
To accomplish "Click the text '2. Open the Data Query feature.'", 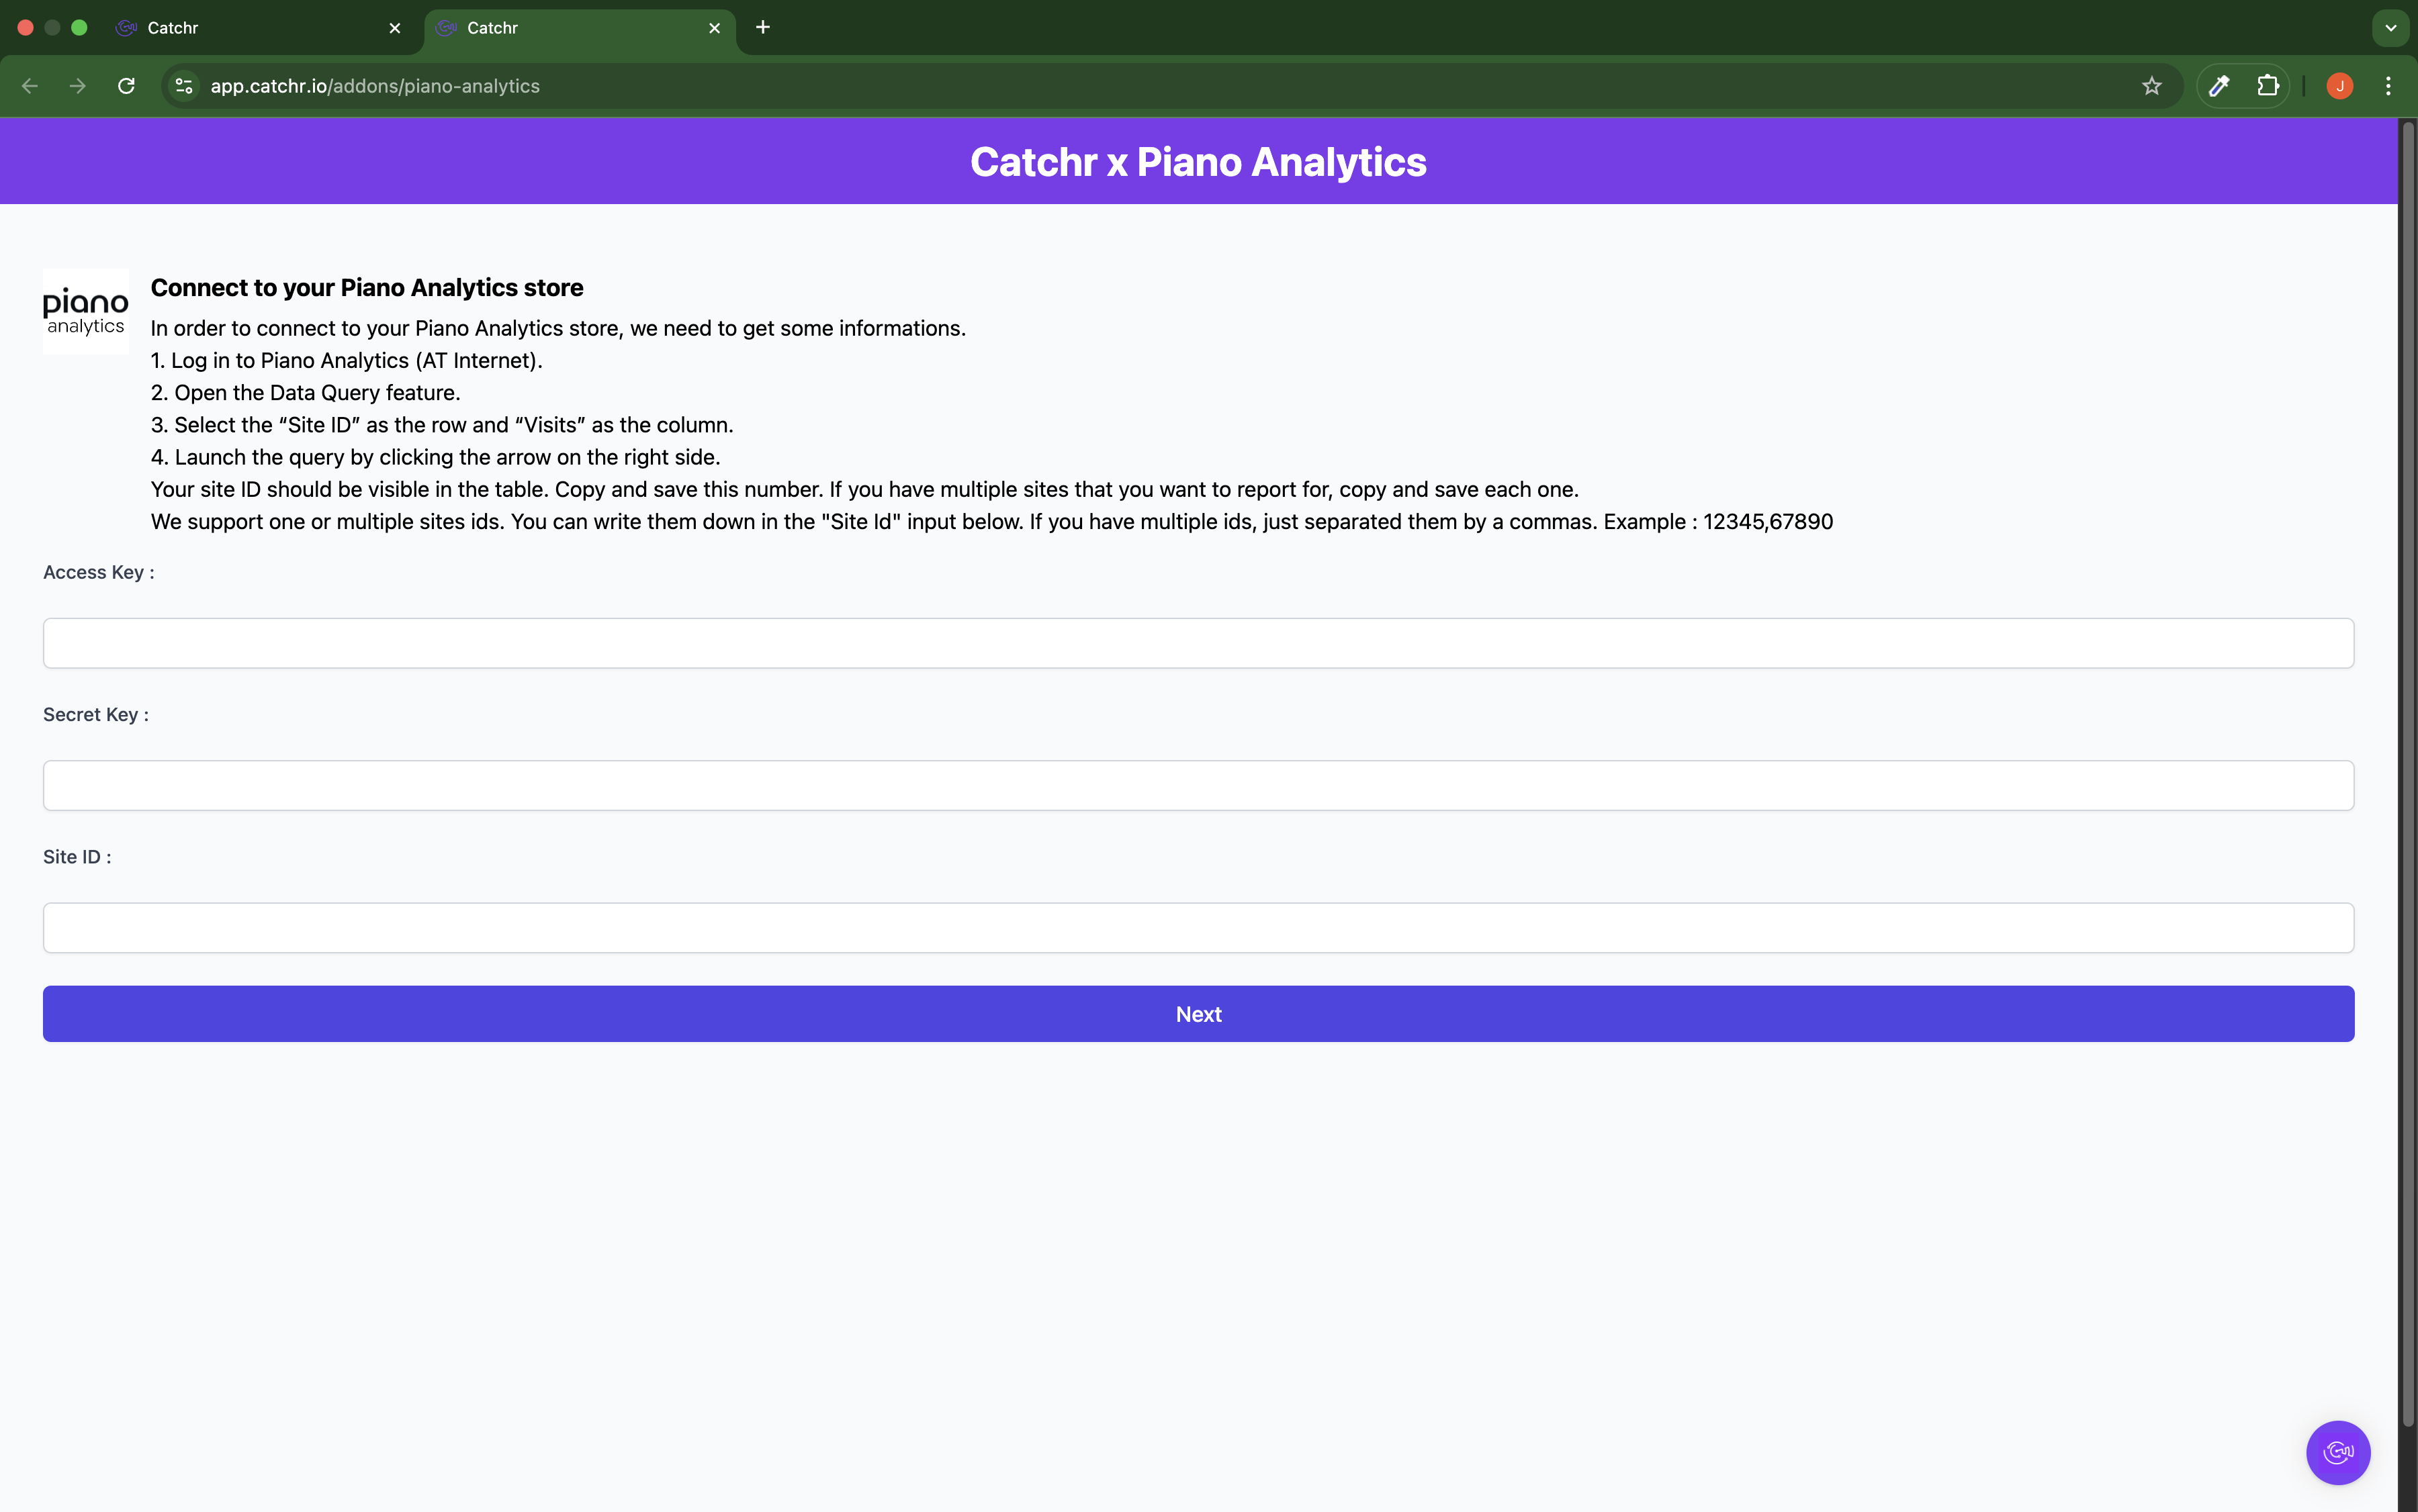I will 305,393.
